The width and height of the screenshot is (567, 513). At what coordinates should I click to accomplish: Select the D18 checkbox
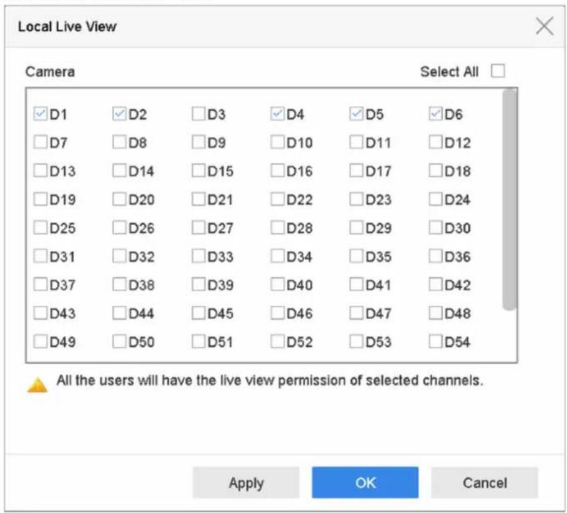pos(436,171)
